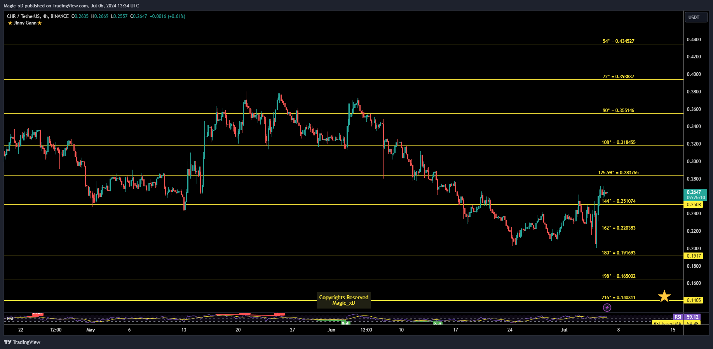This screenshot has height=349, width=713.
Task: Click the 54° = 0.434527 Gann label
Action: point(619,41)
